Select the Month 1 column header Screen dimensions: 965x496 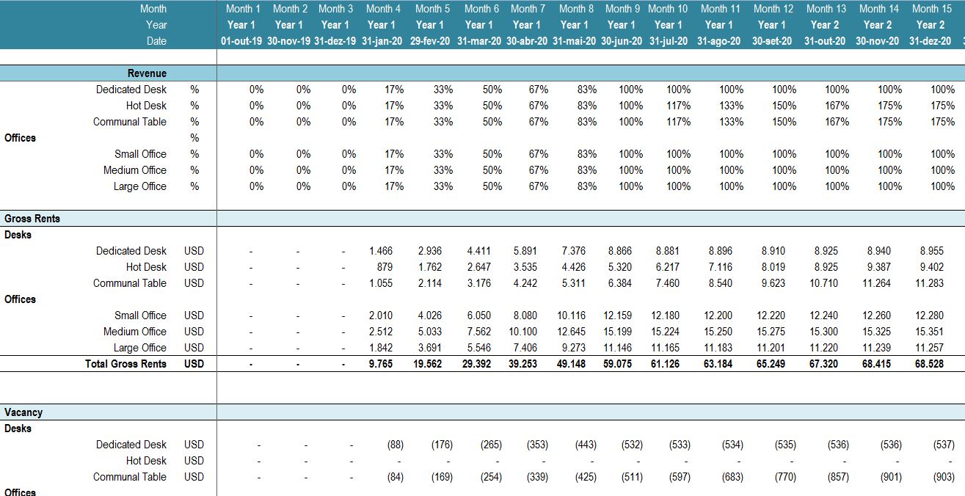(x=243, y=9)
